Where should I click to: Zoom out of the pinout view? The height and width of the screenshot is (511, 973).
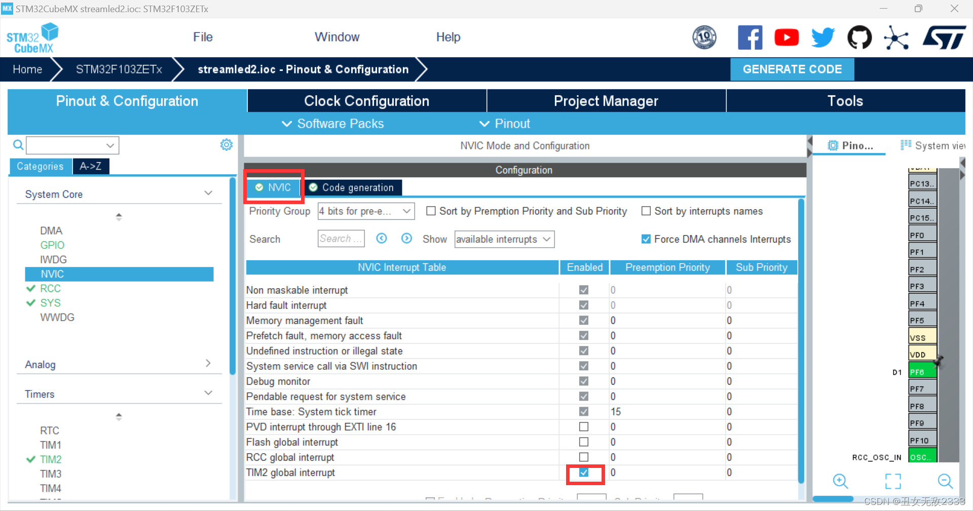coord(945,481)
